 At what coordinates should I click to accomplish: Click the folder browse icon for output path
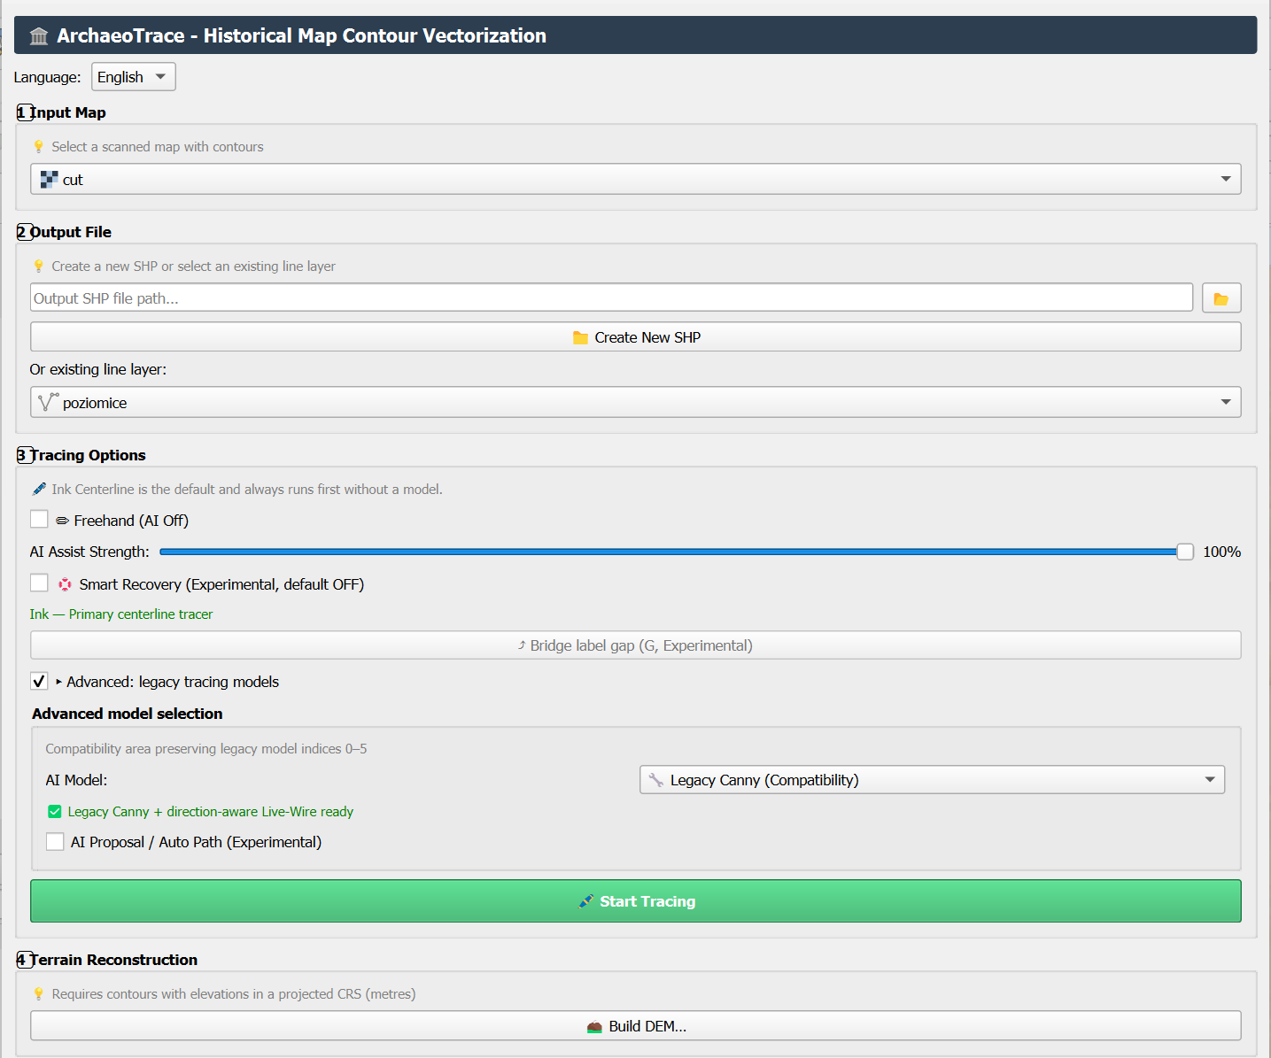(x=1221, y=298)
